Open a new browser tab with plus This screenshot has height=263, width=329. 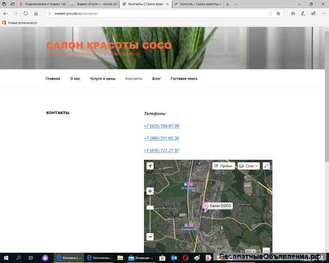pyautogui.click(x=228, y=4)
